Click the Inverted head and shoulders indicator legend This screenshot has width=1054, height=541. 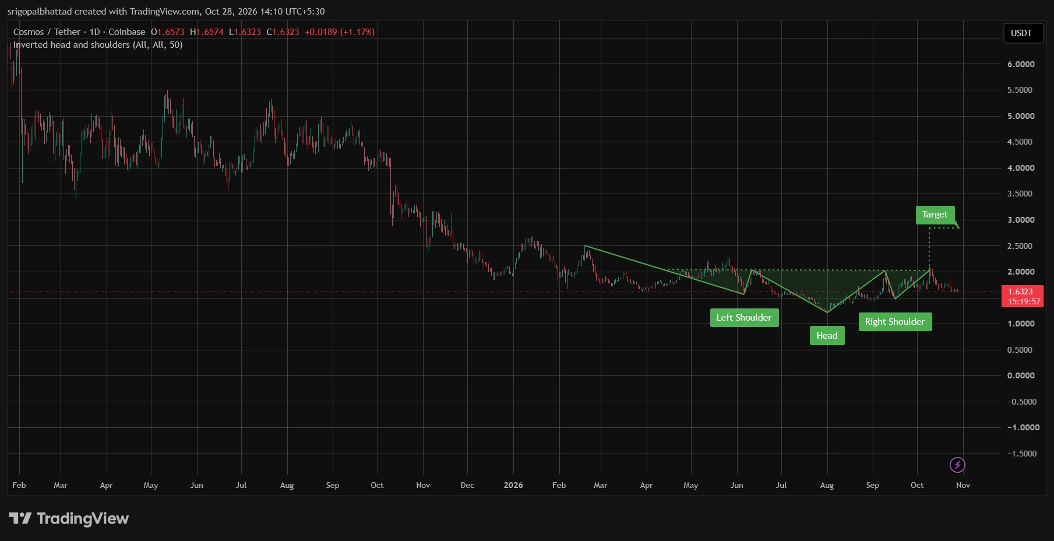click(98, 45)
